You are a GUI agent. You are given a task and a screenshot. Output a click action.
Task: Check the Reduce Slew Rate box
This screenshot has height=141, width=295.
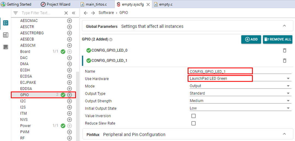193,123
